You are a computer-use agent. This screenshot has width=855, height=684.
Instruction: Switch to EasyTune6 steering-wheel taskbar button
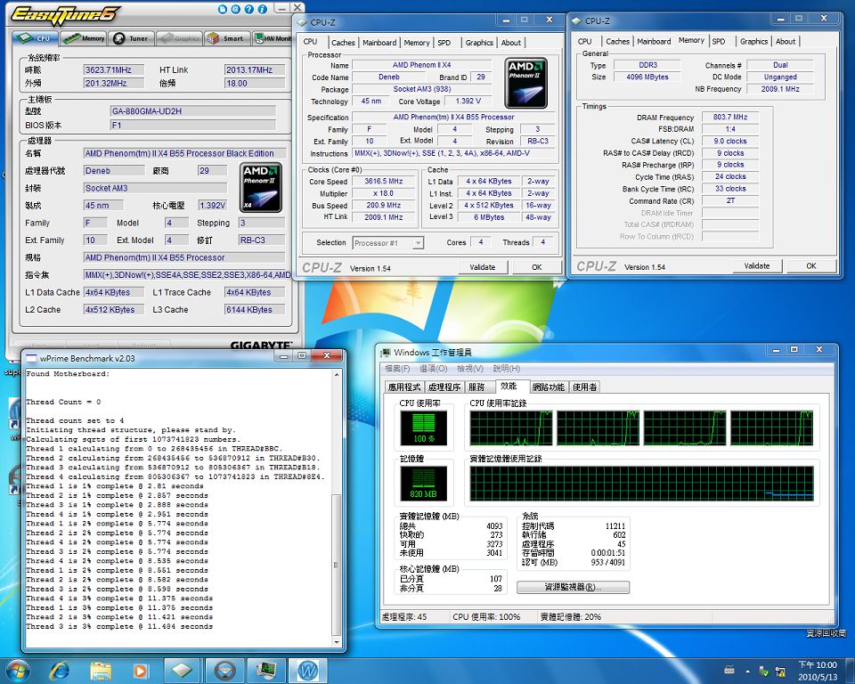224,671
